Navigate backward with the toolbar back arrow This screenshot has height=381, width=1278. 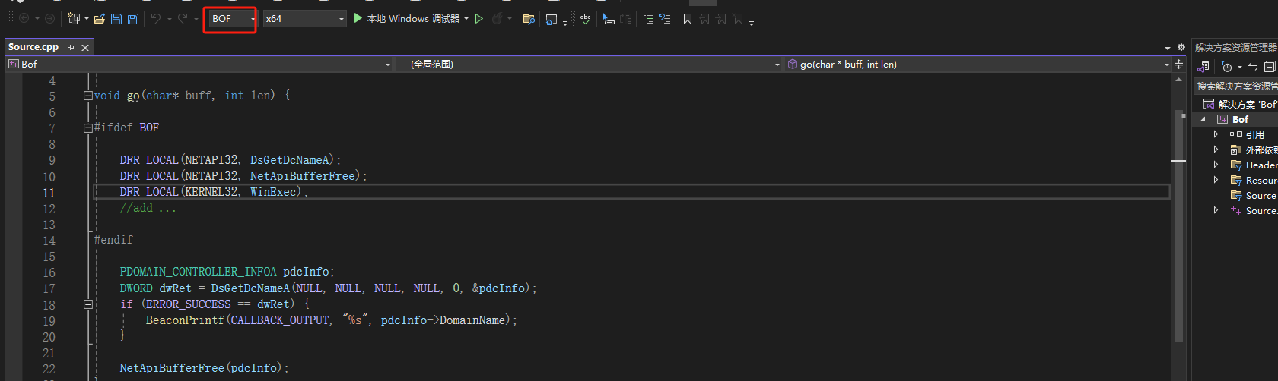pyautogui.click(x=24, y=19)
